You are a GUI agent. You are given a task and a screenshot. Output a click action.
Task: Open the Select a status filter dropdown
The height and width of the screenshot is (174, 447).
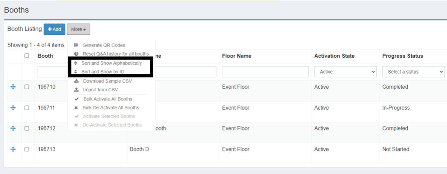(413, 72)
